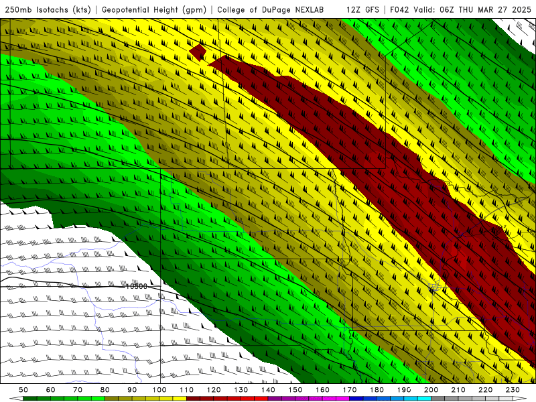Click the '60' legend value

(x=50, y=390)
